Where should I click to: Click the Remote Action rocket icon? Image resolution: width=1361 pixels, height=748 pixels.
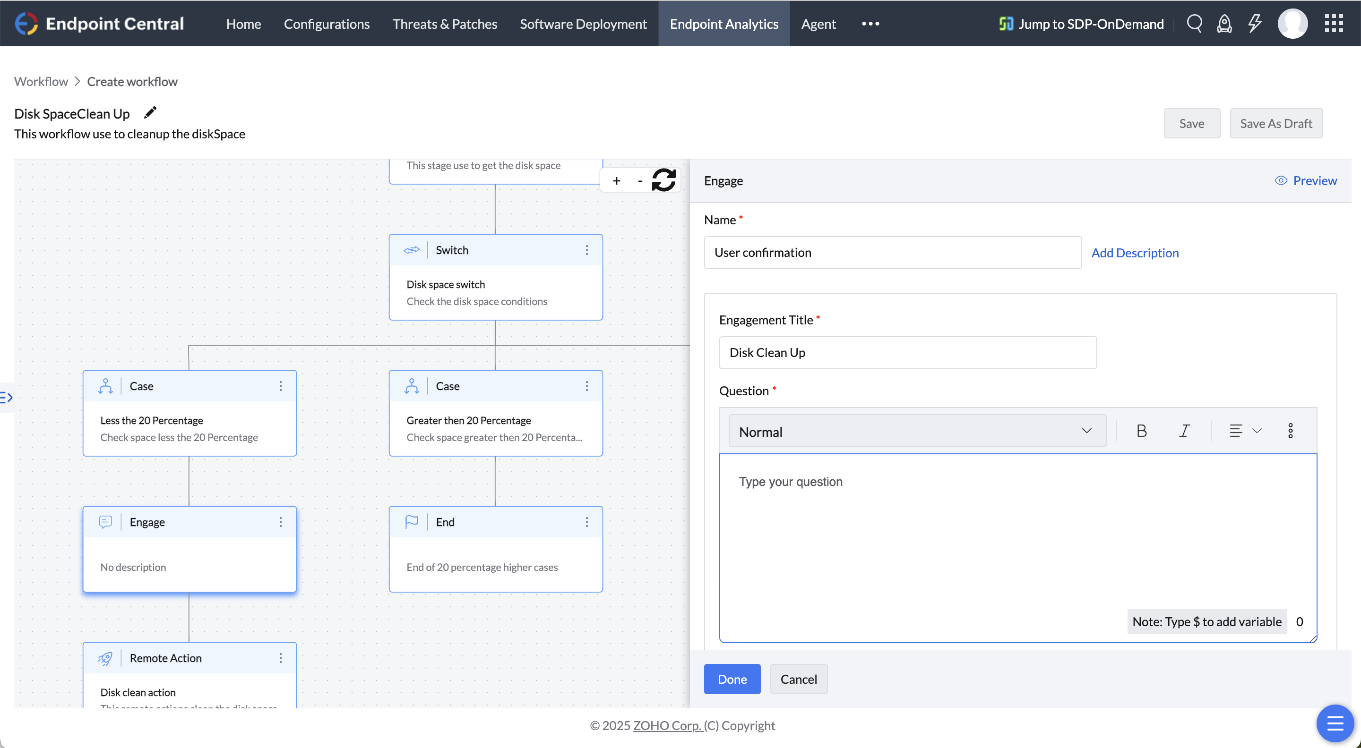(x=106, y=658)
